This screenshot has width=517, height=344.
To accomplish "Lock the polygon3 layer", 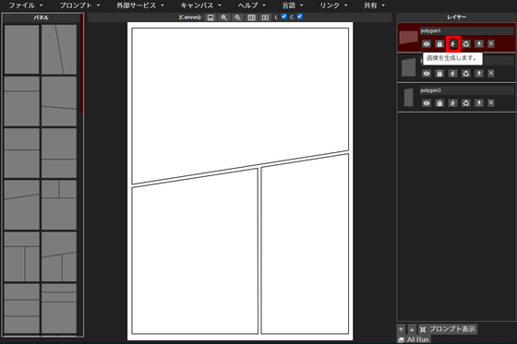I will 439,103.
